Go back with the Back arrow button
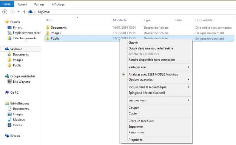 pos(5,12)
